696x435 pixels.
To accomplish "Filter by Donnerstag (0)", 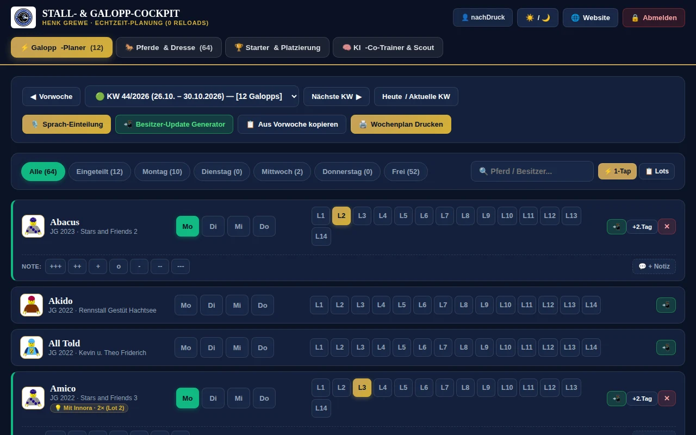I will coord(347,172).
